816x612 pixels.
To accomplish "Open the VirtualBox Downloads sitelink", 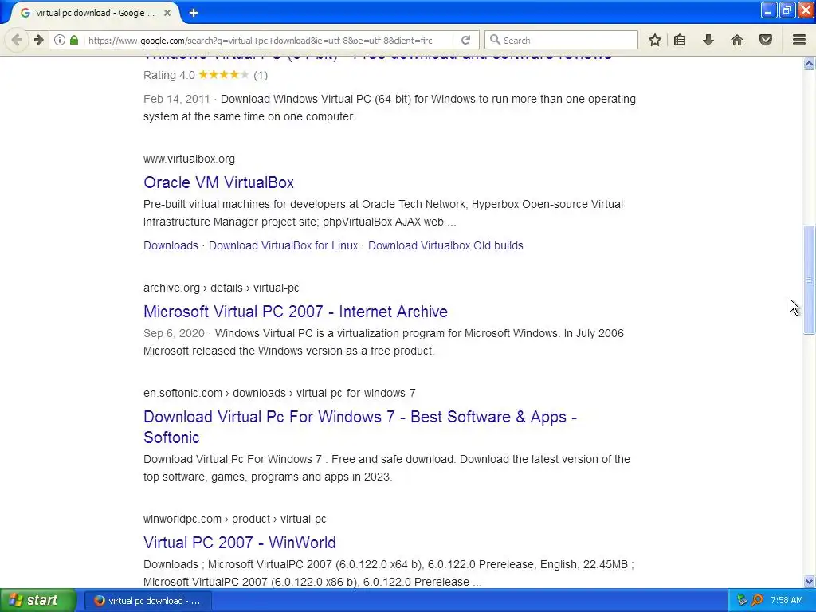I will 171,245.
